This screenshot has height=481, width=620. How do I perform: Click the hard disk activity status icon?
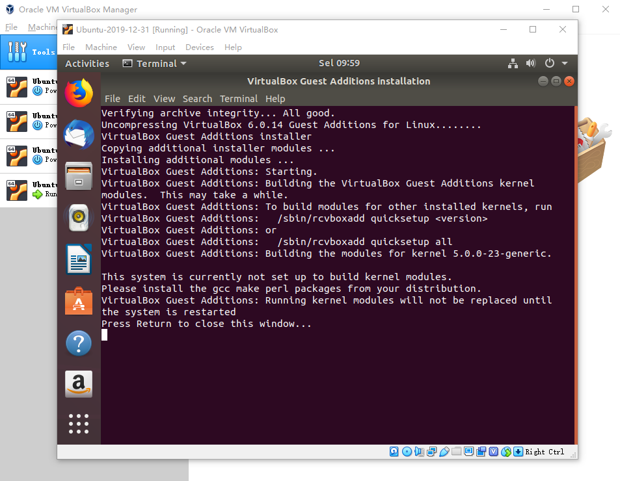[x=394, y=452]
